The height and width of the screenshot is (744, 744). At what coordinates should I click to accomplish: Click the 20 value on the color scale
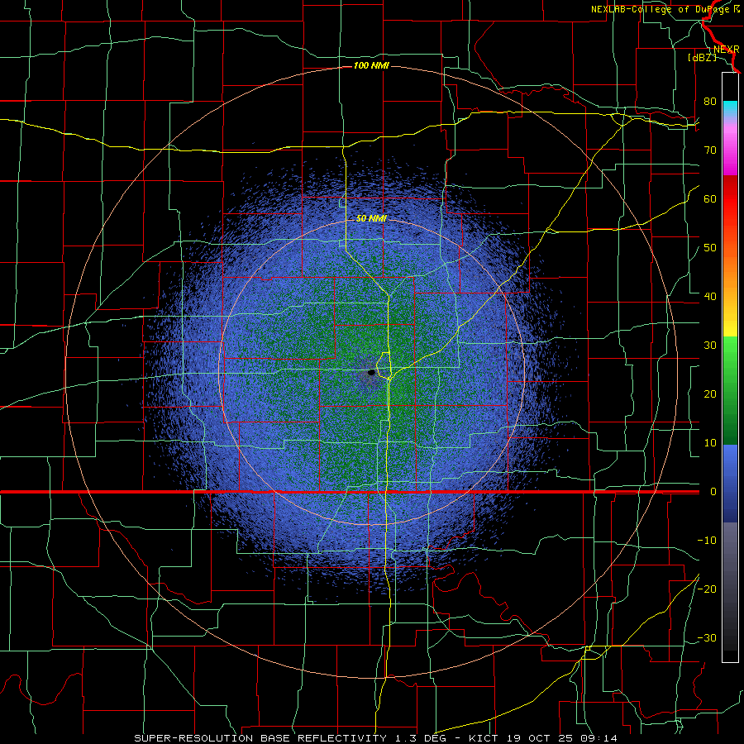pos(710,394)
